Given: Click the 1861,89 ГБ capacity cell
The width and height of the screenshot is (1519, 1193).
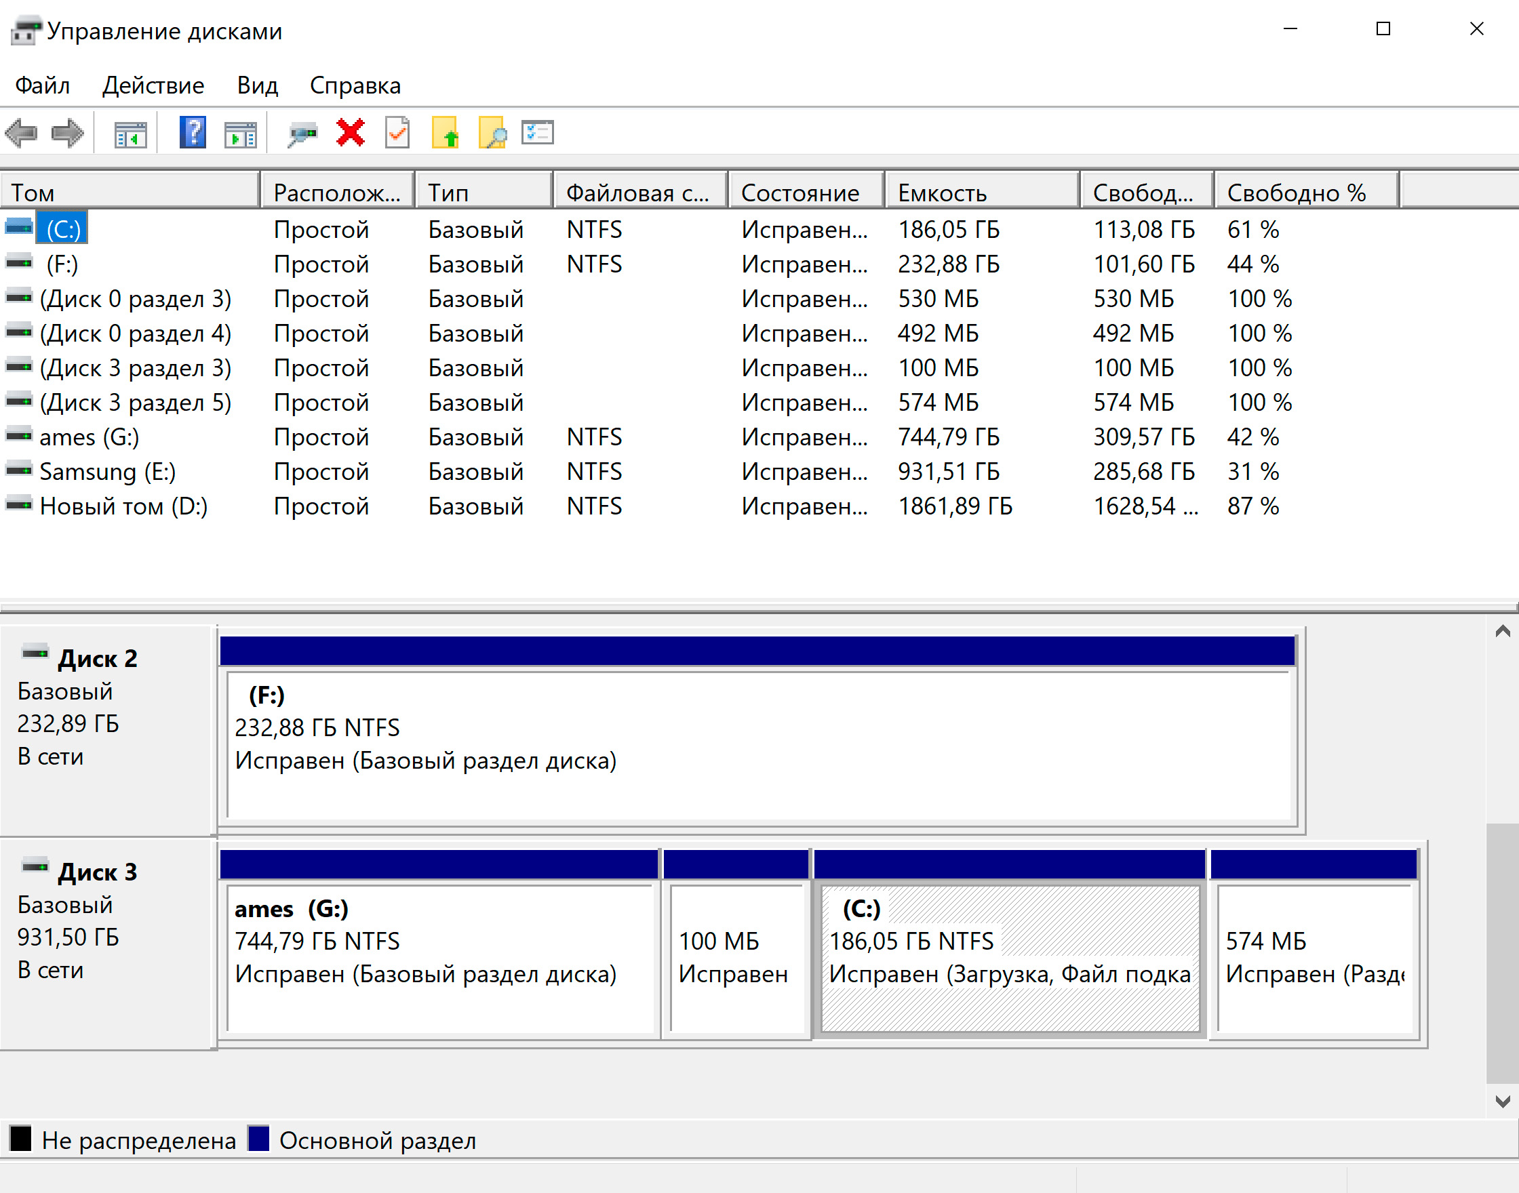Looking at the screenshot, I should pos(955,506).
